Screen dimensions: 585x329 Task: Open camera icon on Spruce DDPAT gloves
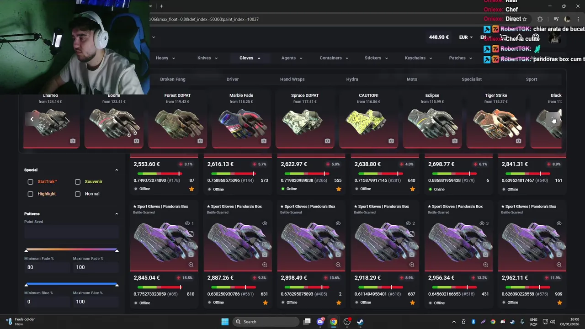[327, 141]
